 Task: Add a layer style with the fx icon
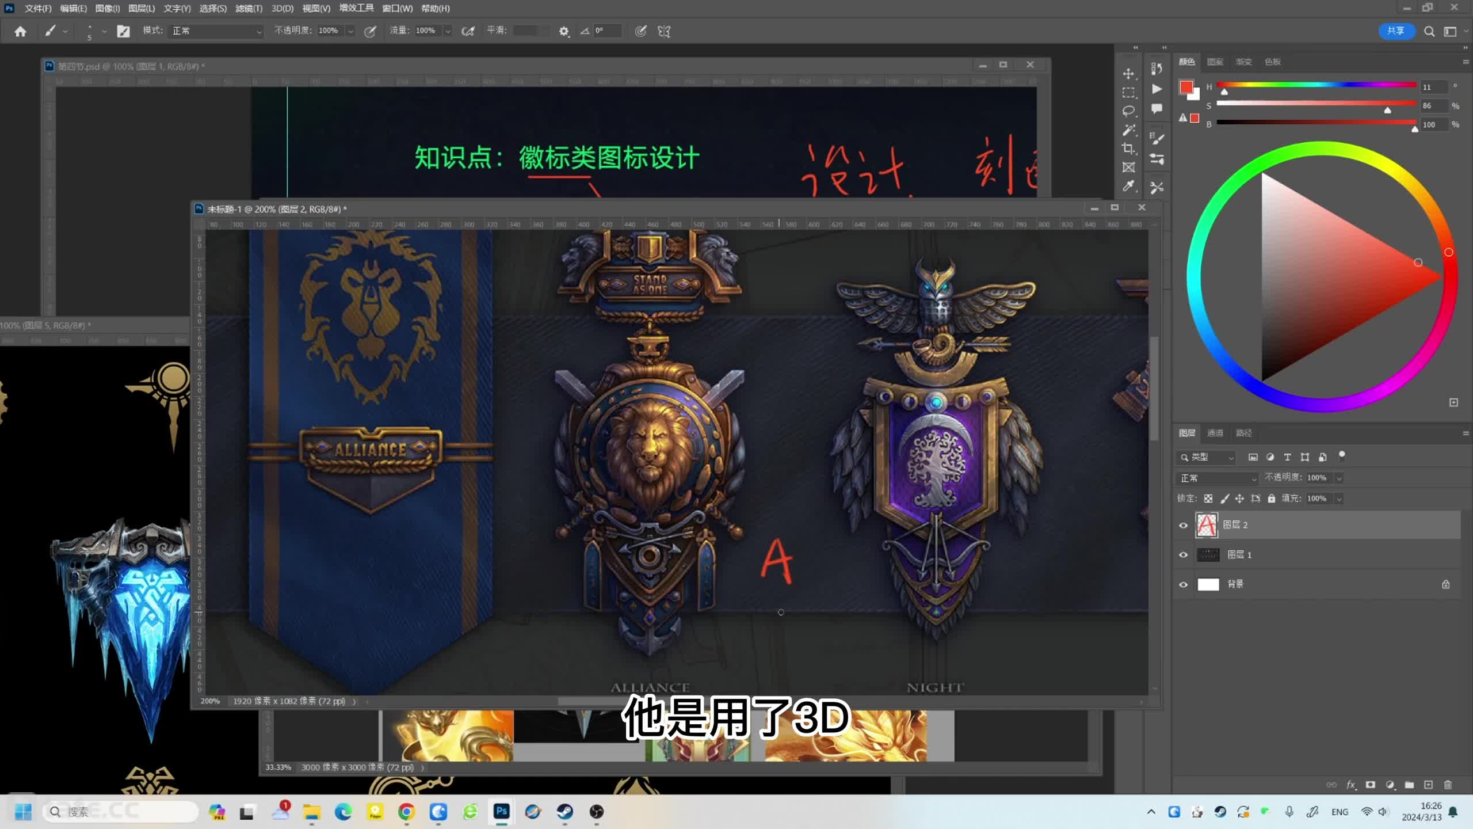tap(1351, 785)
